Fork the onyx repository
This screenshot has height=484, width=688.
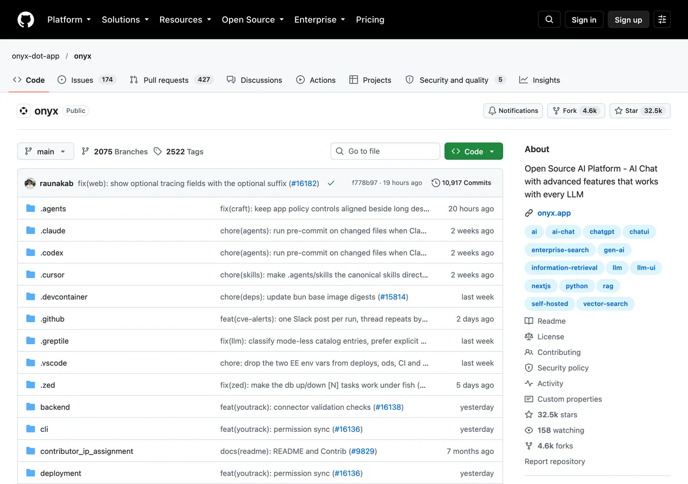coord(576,111)
